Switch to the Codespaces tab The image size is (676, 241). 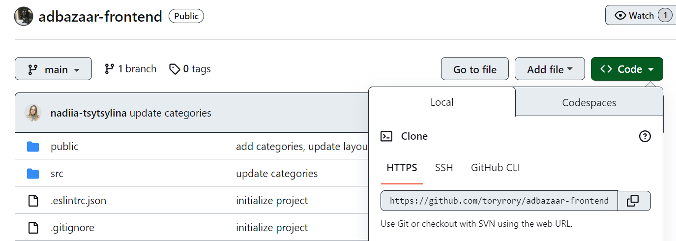[589, 103]
